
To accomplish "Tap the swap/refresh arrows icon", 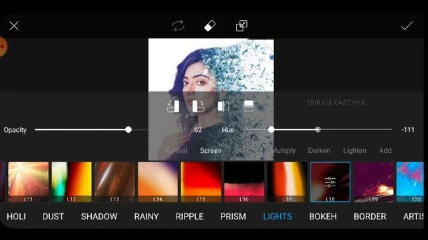I will pos(179,26).
